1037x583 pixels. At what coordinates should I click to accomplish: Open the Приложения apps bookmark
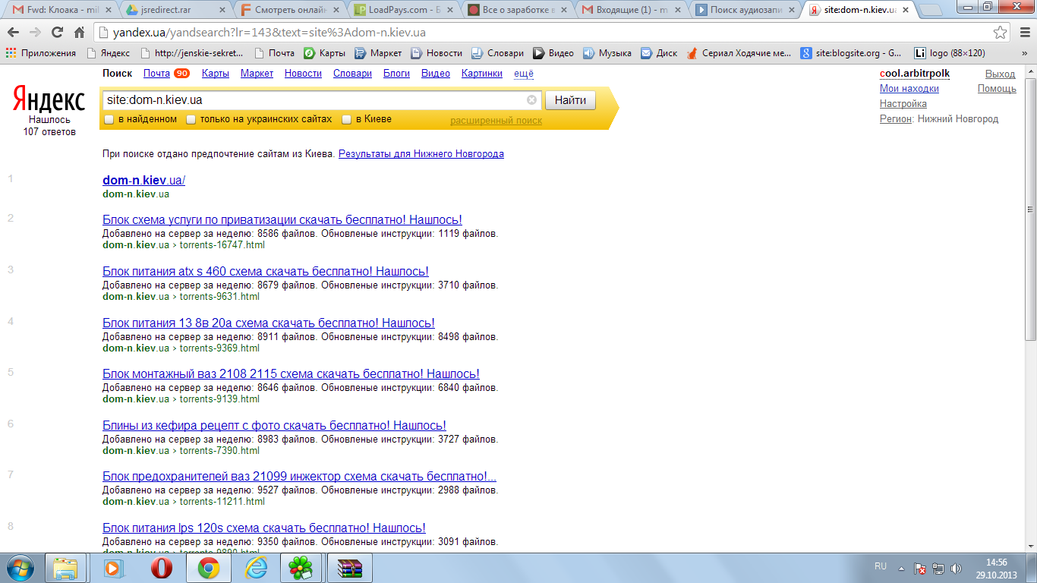click(41, 53)
